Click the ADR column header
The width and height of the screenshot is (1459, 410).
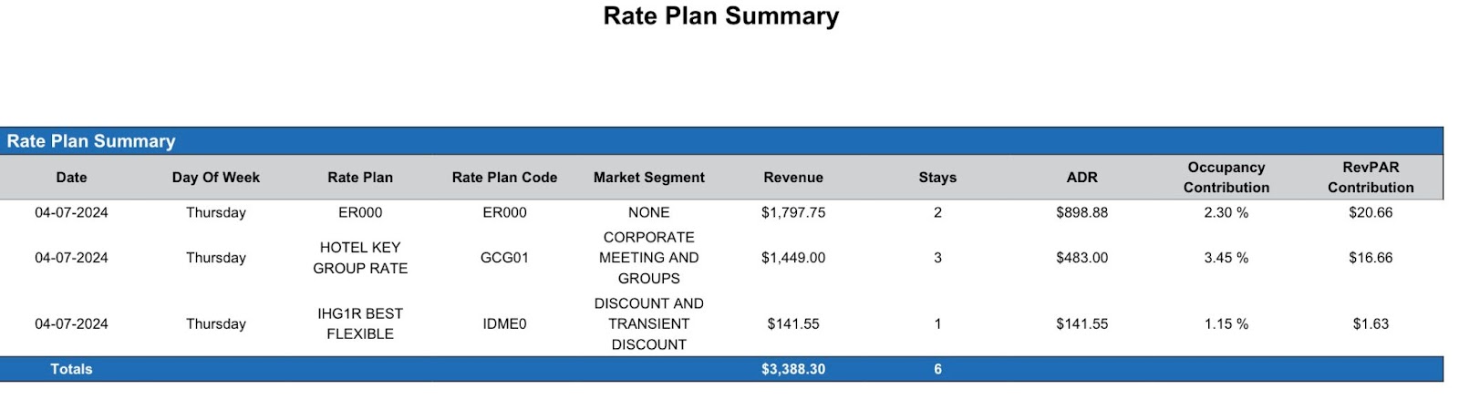point(1081,178)
